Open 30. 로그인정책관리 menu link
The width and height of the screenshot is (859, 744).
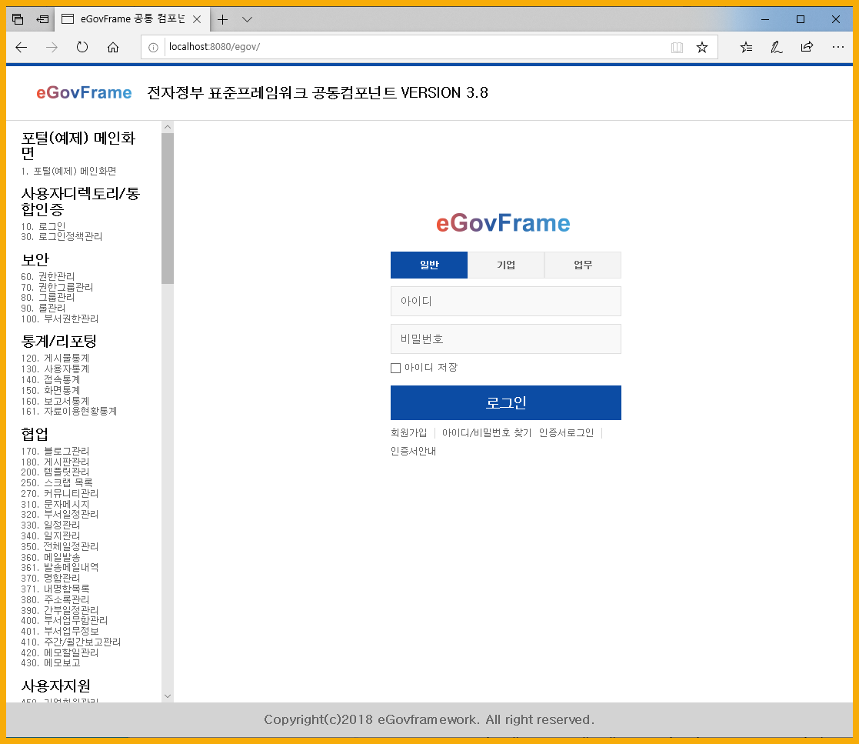pyautogui.click(x=62, y=236)
